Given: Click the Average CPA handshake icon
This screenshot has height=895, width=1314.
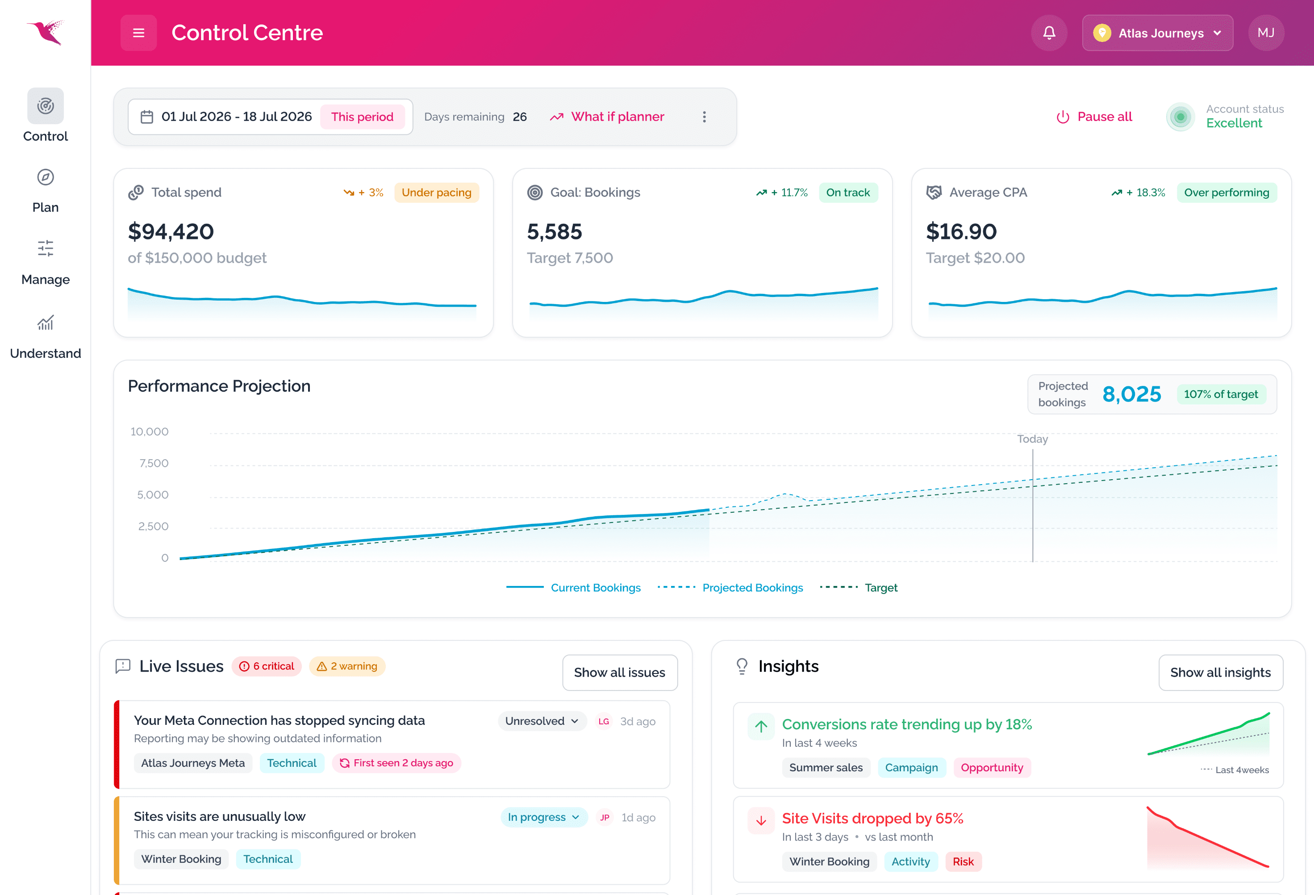Looking at the screenshot, I should [934, 192].
